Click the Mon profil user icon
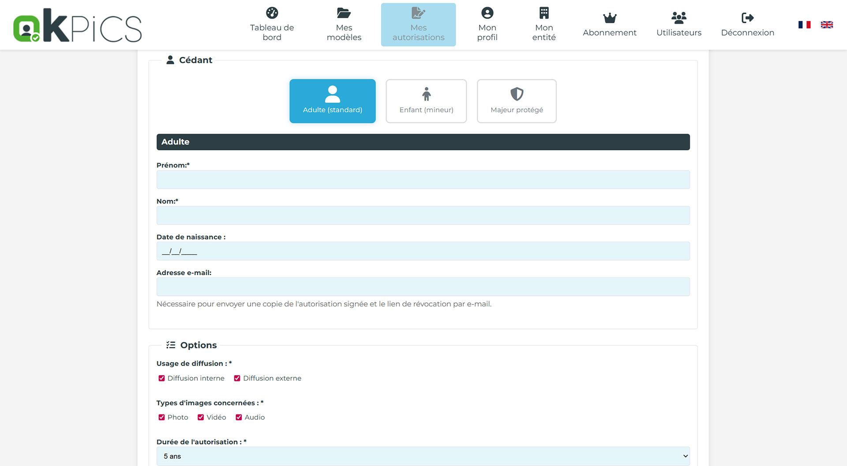 tap(487, 13)
